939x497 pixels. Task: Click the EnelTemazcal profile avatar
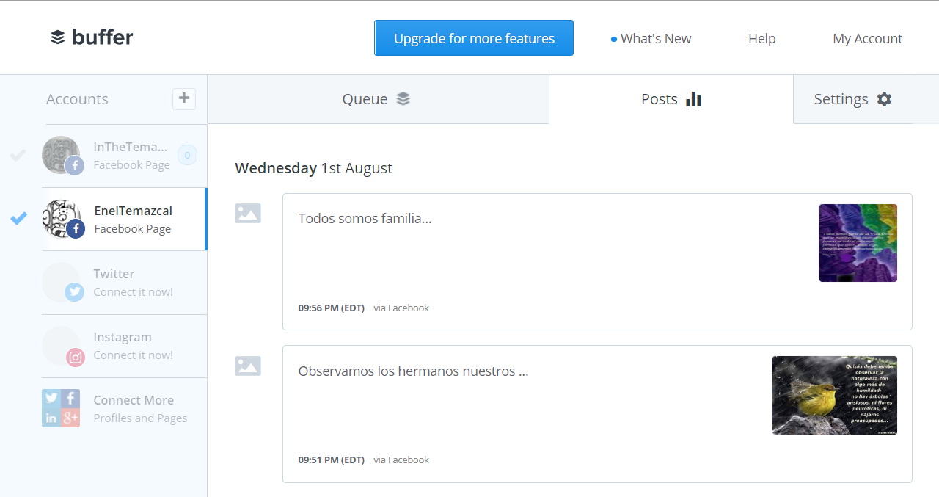coord(62,219)
